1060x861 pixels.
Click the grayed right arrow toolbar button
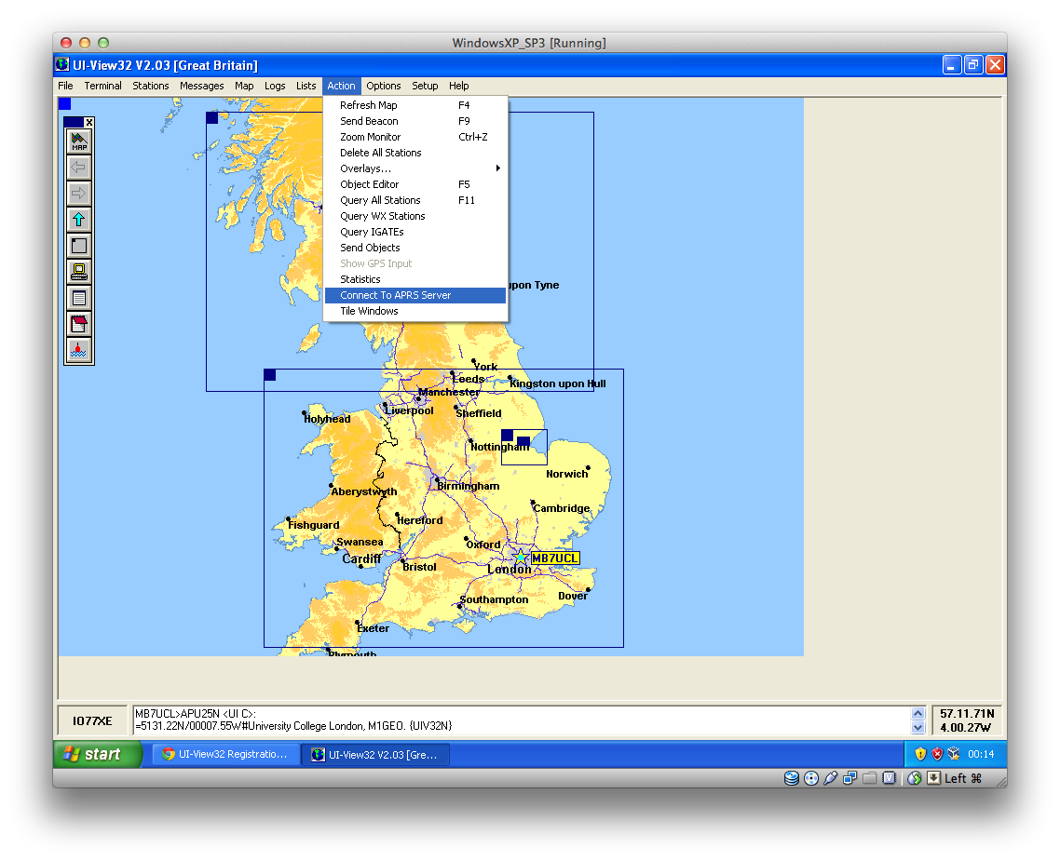(x=79, y=194)
